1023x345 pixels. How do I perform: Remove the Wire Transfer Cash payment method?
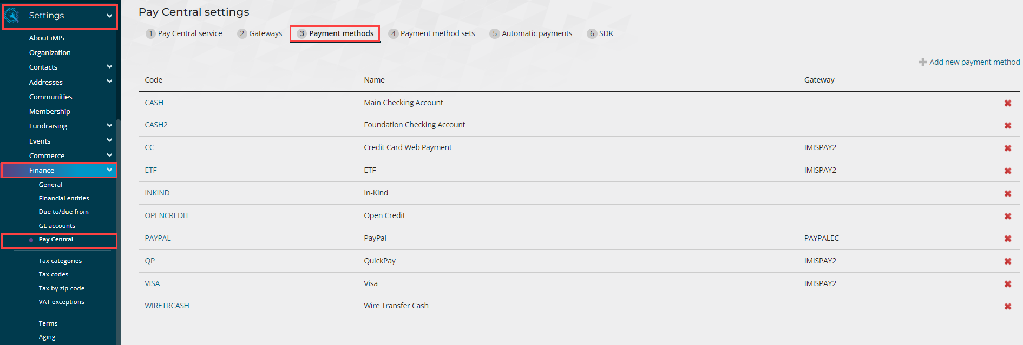point(1007,306)
